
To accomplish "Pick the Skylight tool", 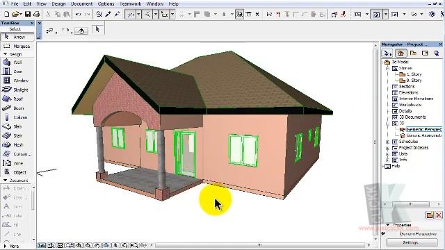I will tap(17, 90).
